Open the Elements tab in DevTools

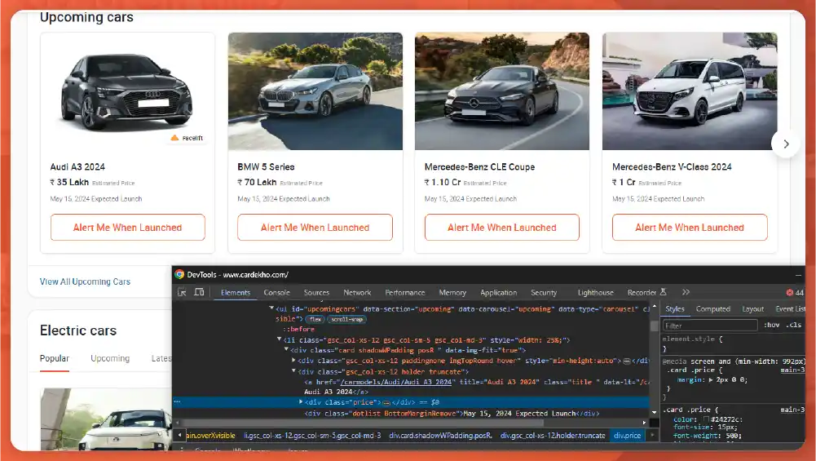tap(236, 293)
